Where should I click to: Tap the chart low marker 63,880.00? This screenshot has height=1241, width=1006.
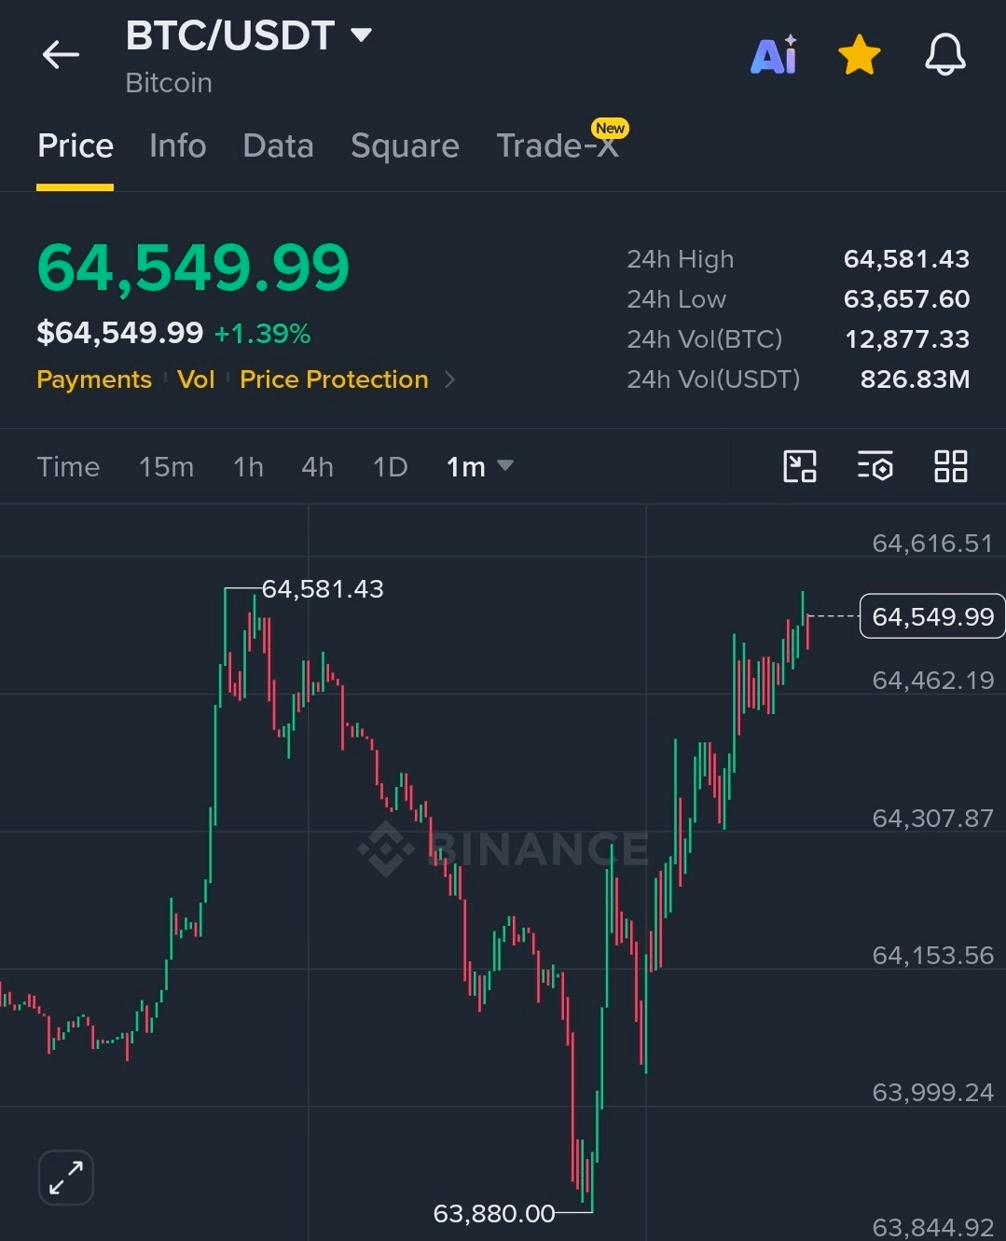coord(494,1213)
